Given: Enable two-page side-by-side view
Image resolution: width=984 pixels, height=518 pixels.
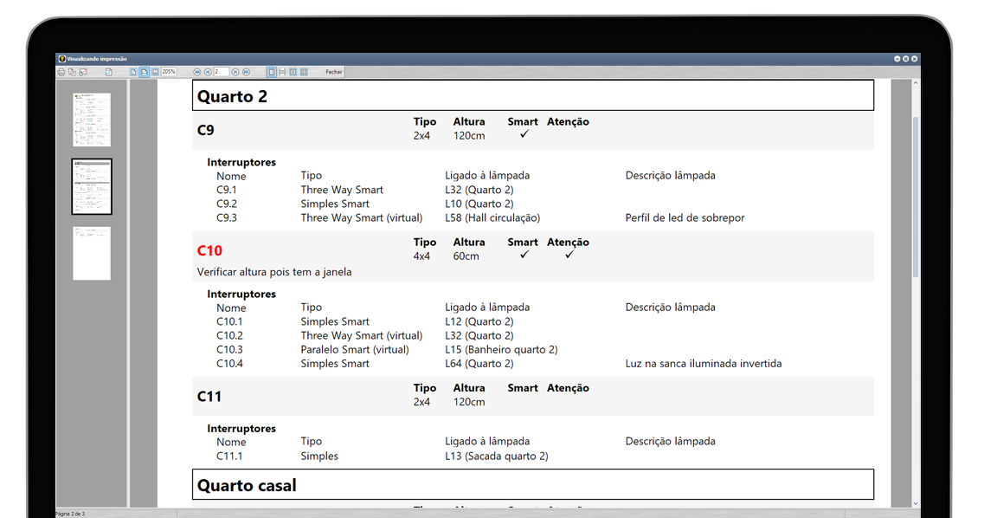Looking at the screenshot, I should pyautogui.click(x=293, y=72).
